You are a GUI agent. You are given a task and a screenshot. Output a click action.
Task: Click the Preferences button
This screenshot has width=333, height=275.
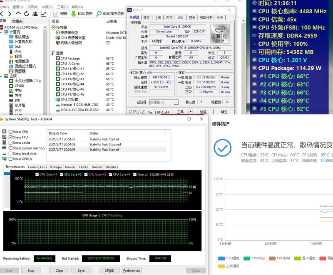pyautogui.click(x=132, y=270)
